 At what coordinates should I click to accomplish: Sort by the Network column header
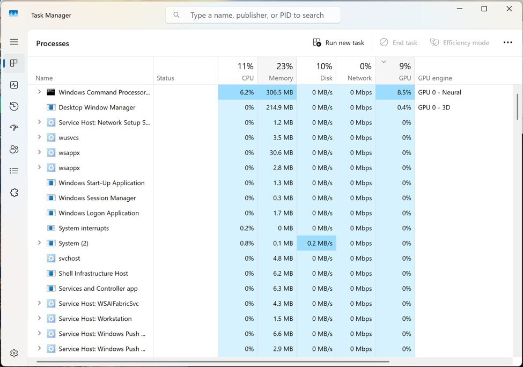tap(356, 71)
